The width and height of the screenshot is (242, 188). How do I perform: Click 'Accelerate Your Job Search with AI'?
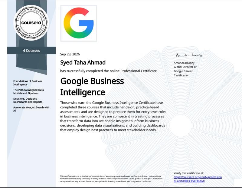(31, 109)
